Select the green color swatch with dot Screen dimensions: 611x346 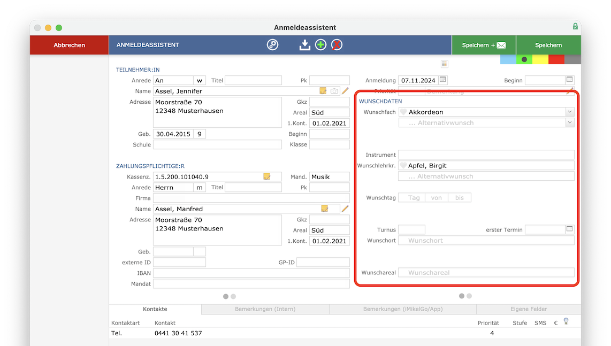click(x=524, y=59)
